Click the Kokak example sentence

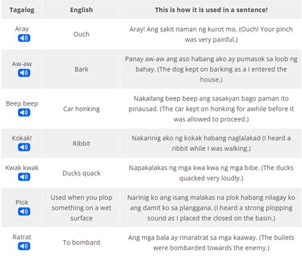click(211, 143)
